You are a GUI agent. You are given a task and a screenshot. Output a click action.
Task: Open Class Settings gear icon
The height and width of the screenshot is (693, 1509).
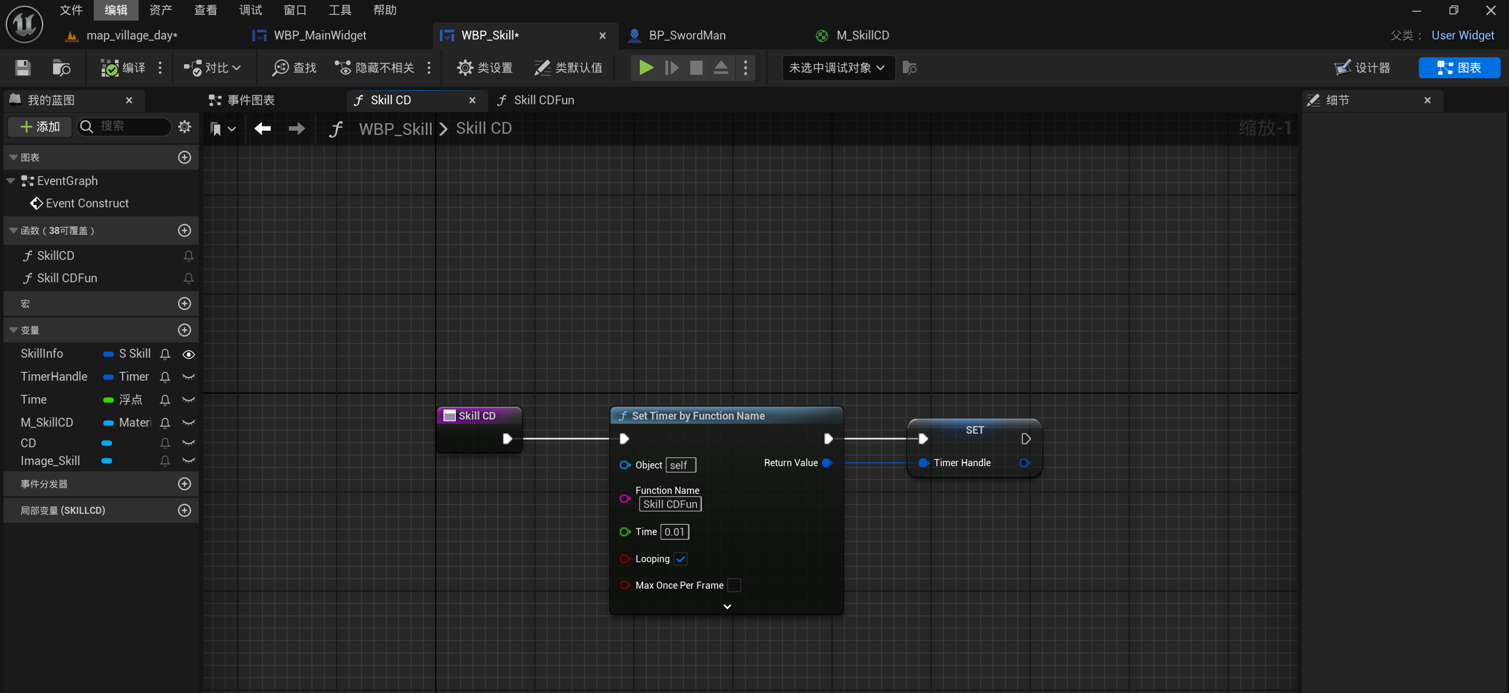(x=465, y=68)
